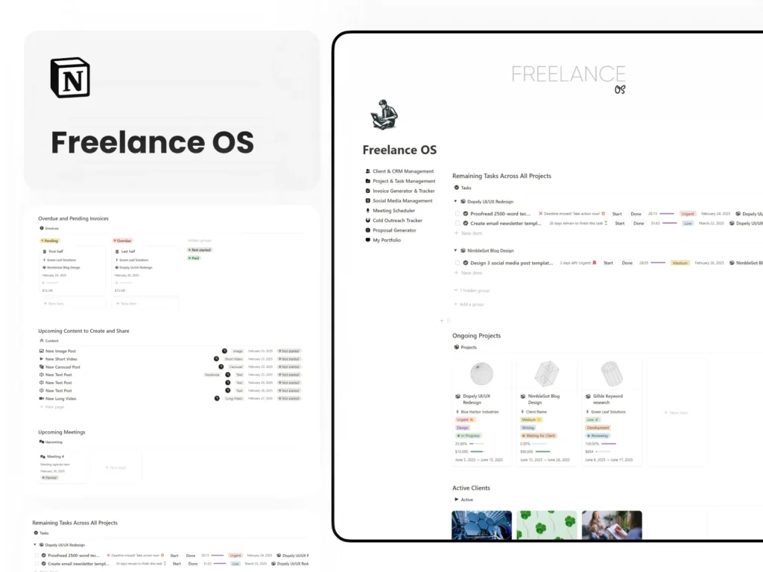
Task: Click the Overdue invoice group label
Action: point(123,241)
